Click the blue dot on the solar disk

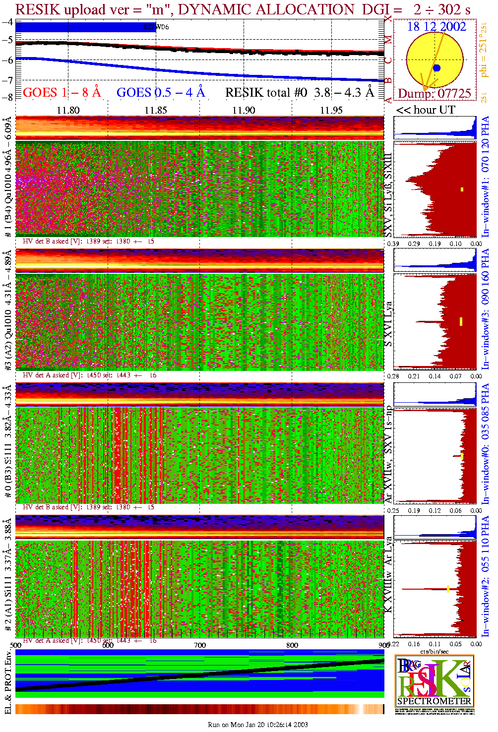(436, 68)
